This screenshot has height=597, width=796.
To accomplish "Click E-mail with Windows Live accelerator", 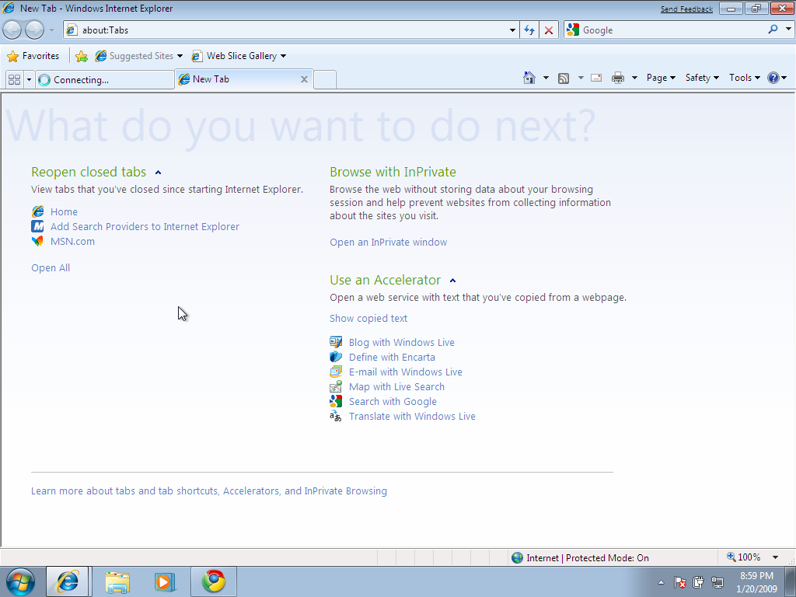I will pyautogui.click(x=406, y=372).
